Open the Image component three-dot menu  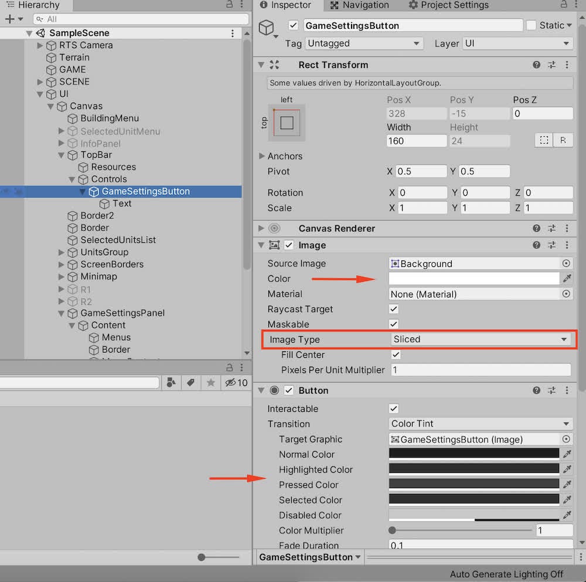[567, 245]
